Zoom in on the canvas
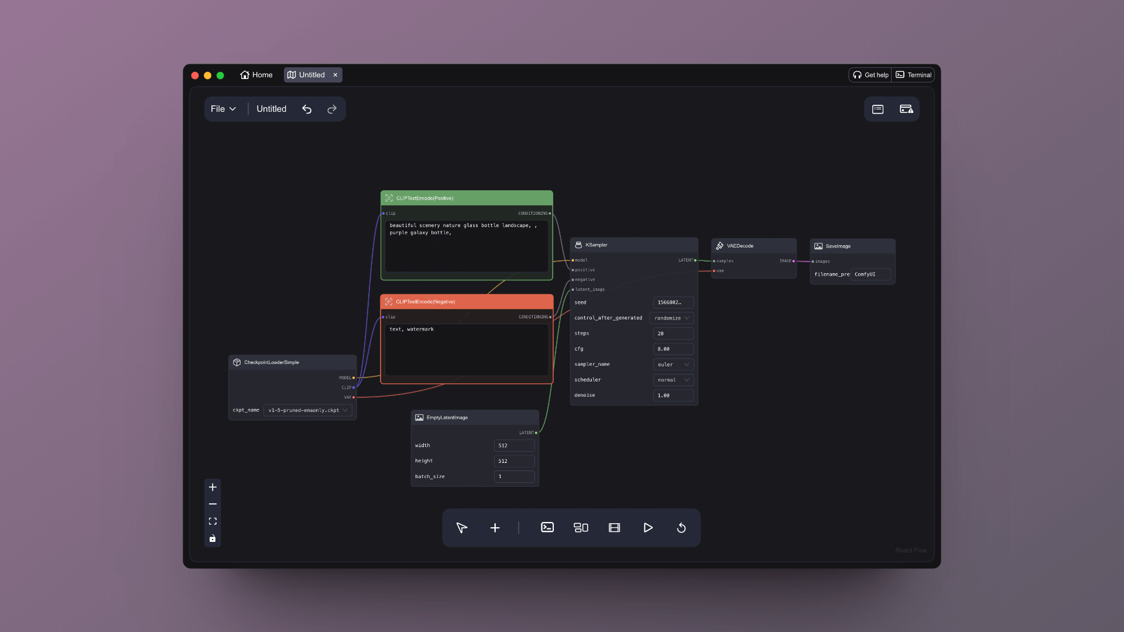1124x632 pixels. click(213, 487)
